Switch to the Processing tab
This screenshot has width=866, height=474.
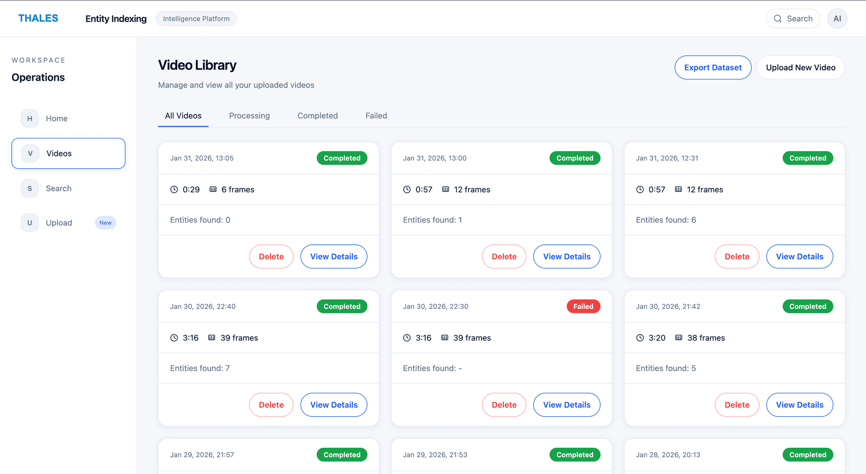click(249, 115)
